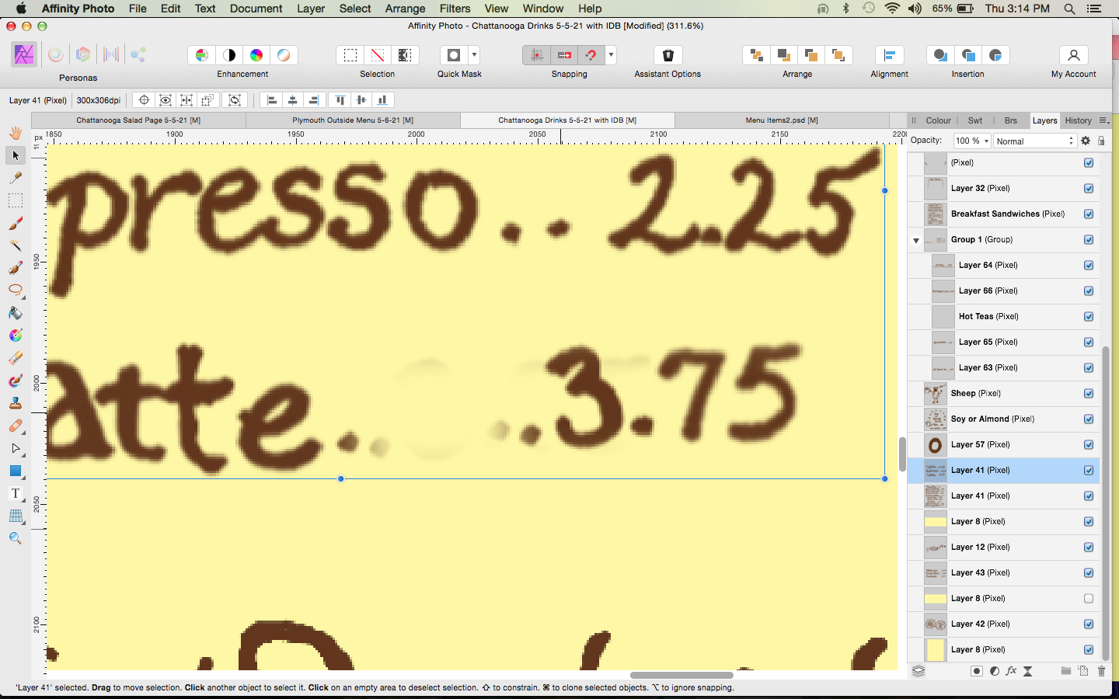Apply Auto White Balance enhancement
1119x699 pixels.
[284, 55]
